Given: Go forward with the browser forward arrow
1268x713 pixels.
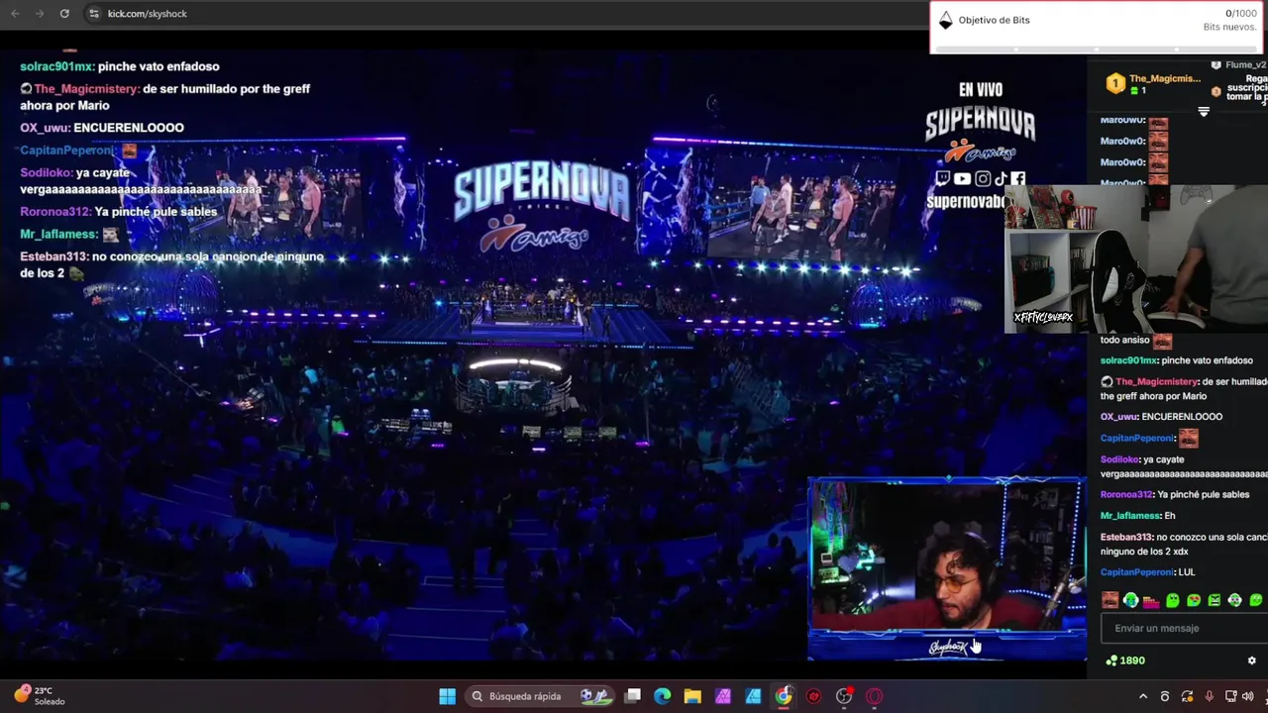Looking at the screenshot, I should click(x=40, y=14).
